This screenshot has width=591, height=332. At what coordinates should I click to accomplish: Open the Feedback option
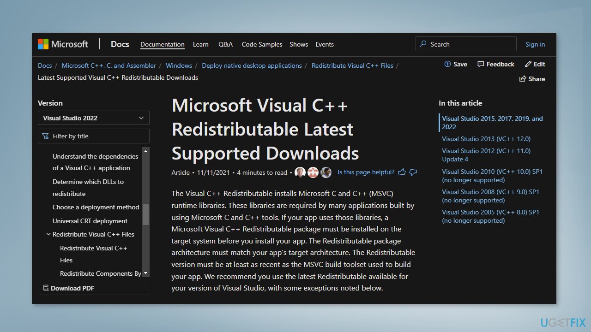point(495,64)
